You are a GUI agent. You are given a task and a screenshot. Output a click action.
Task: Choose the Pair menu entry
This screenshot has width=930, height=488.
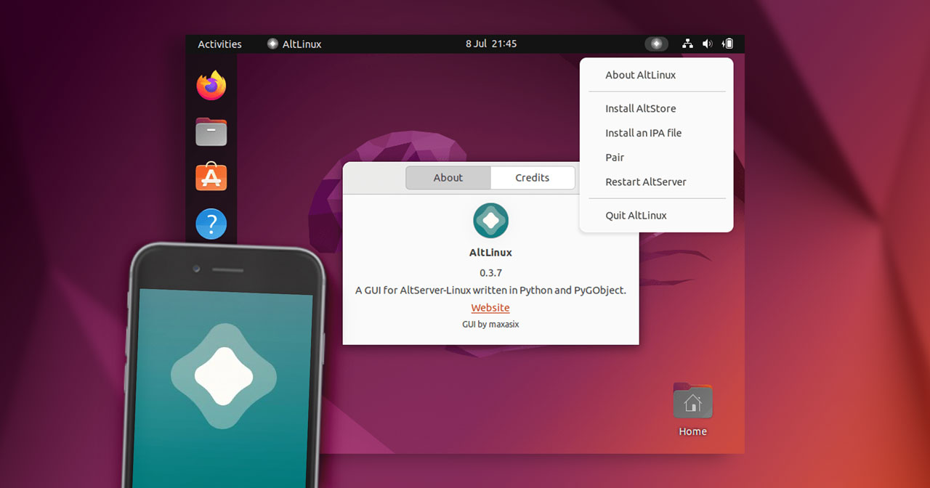coord(657,158)
